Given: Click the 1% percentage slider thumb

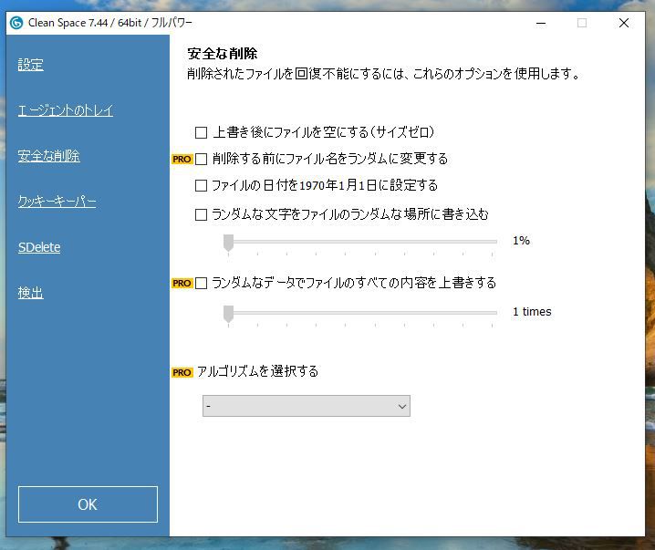Looking at the screenshot, I should tap(228, 243).
